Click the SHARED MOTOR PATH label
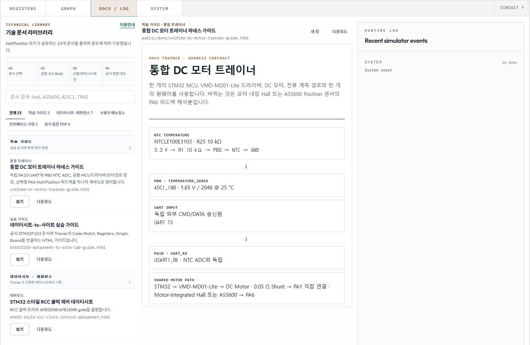 (x=174, y=280)
